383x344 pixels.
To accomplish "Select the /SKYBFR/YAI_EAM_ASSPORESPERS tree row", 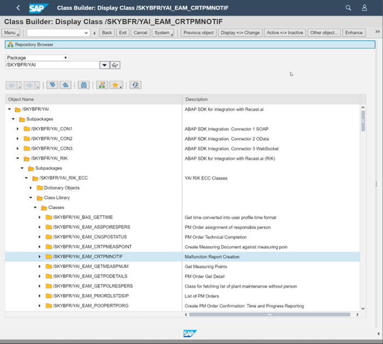I will [182, 227].
